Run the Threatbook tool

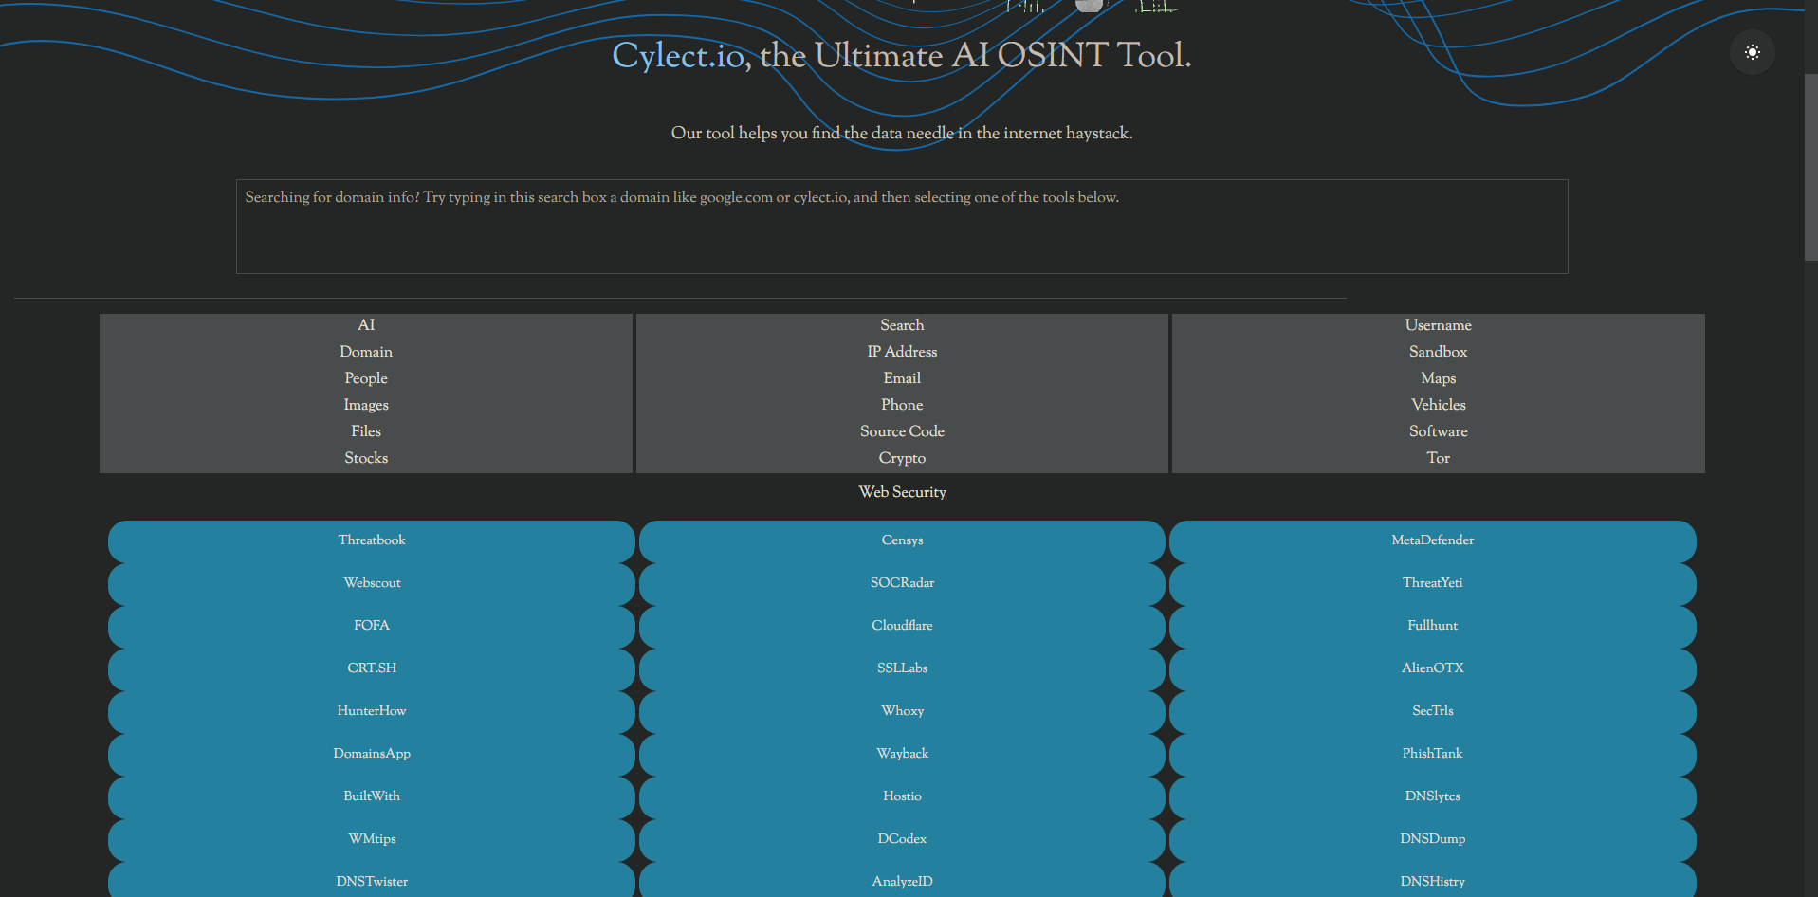coord(372,540)
